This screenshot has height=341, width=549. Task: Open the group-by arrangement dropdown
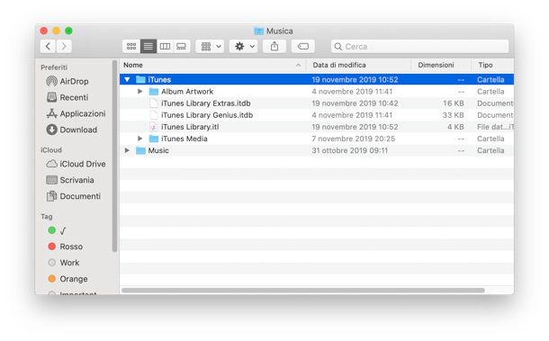(x=210, y=46)
